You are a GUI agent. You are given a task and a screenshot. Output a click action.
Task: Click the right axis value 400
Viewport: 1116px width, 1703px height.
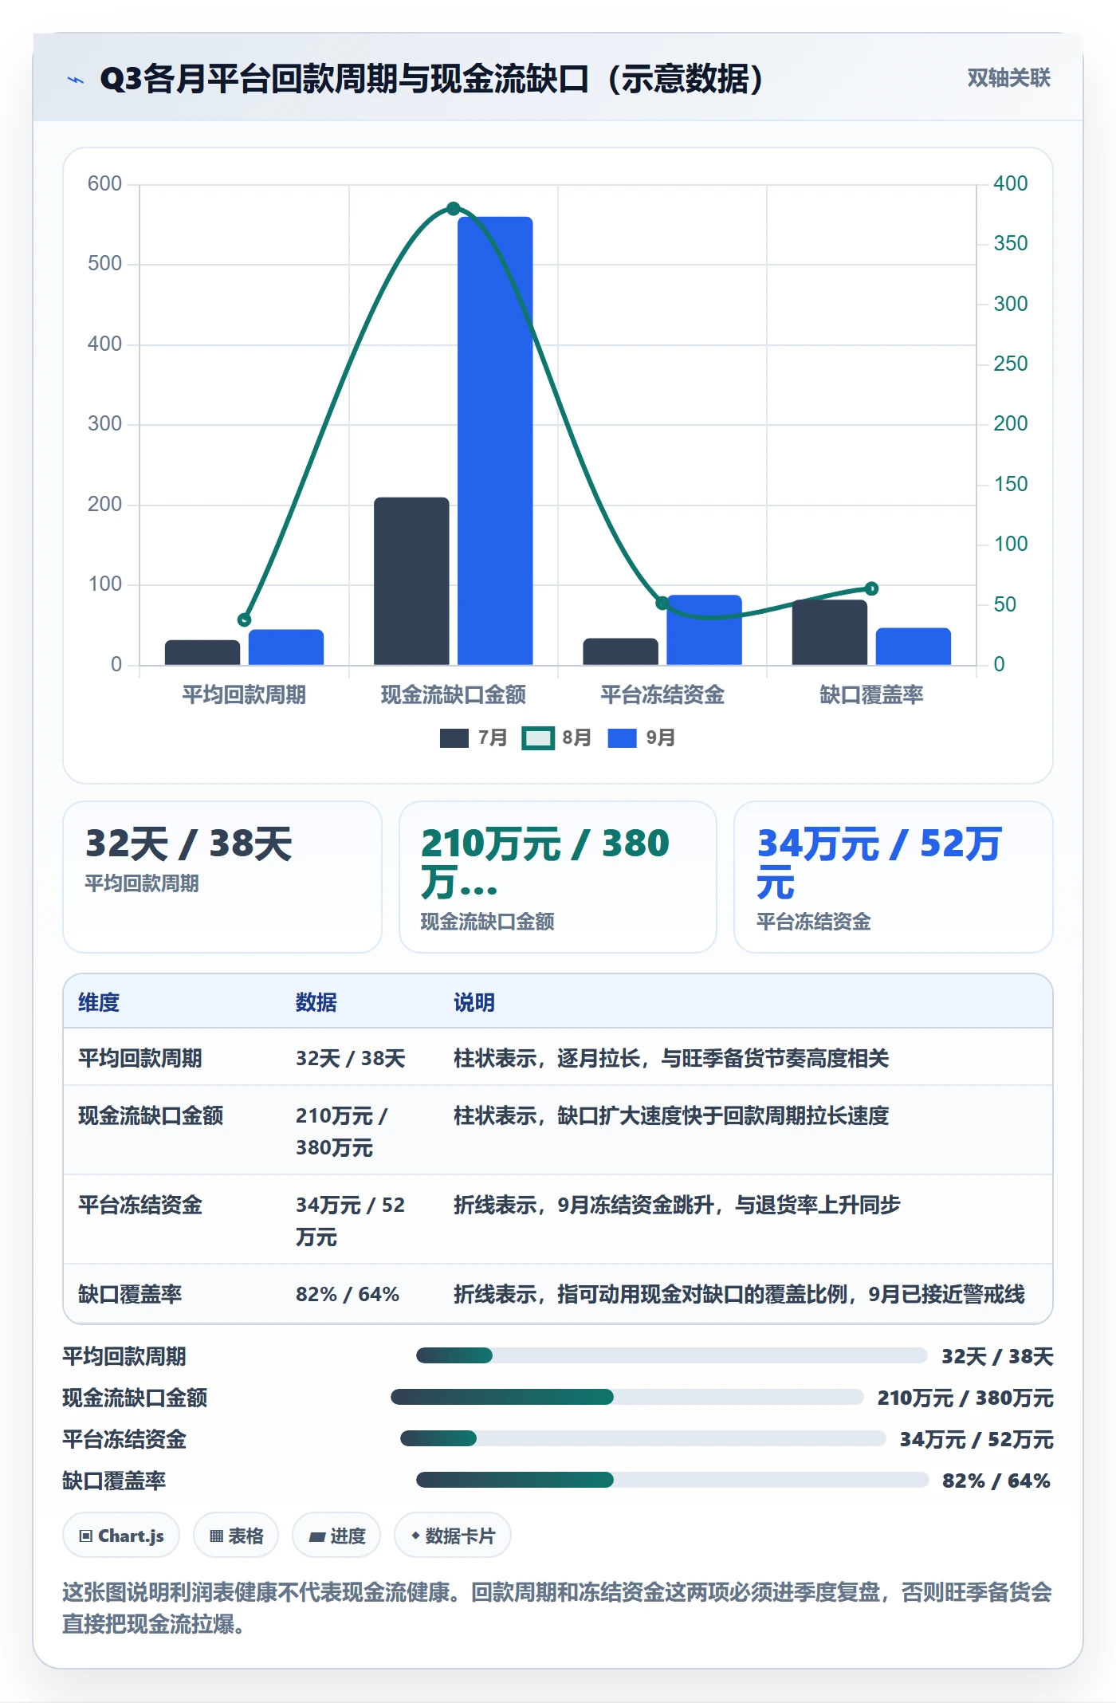click(1010, 183)
